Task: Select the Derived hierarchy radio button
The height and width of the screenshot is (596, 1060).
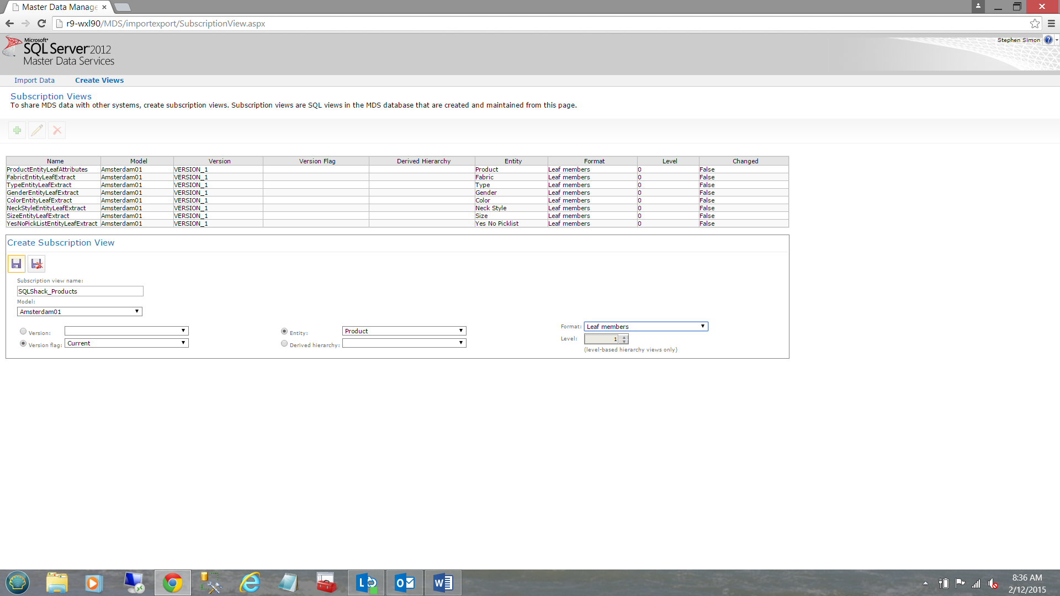Action: point(284,343)
